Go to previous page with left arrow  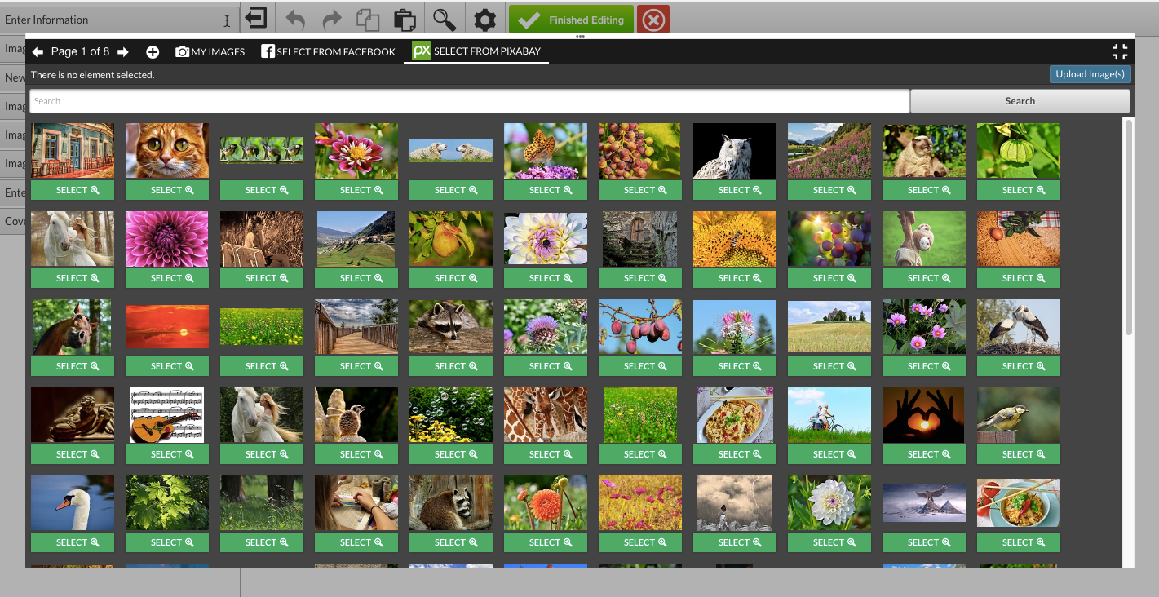tap(38, 52)
